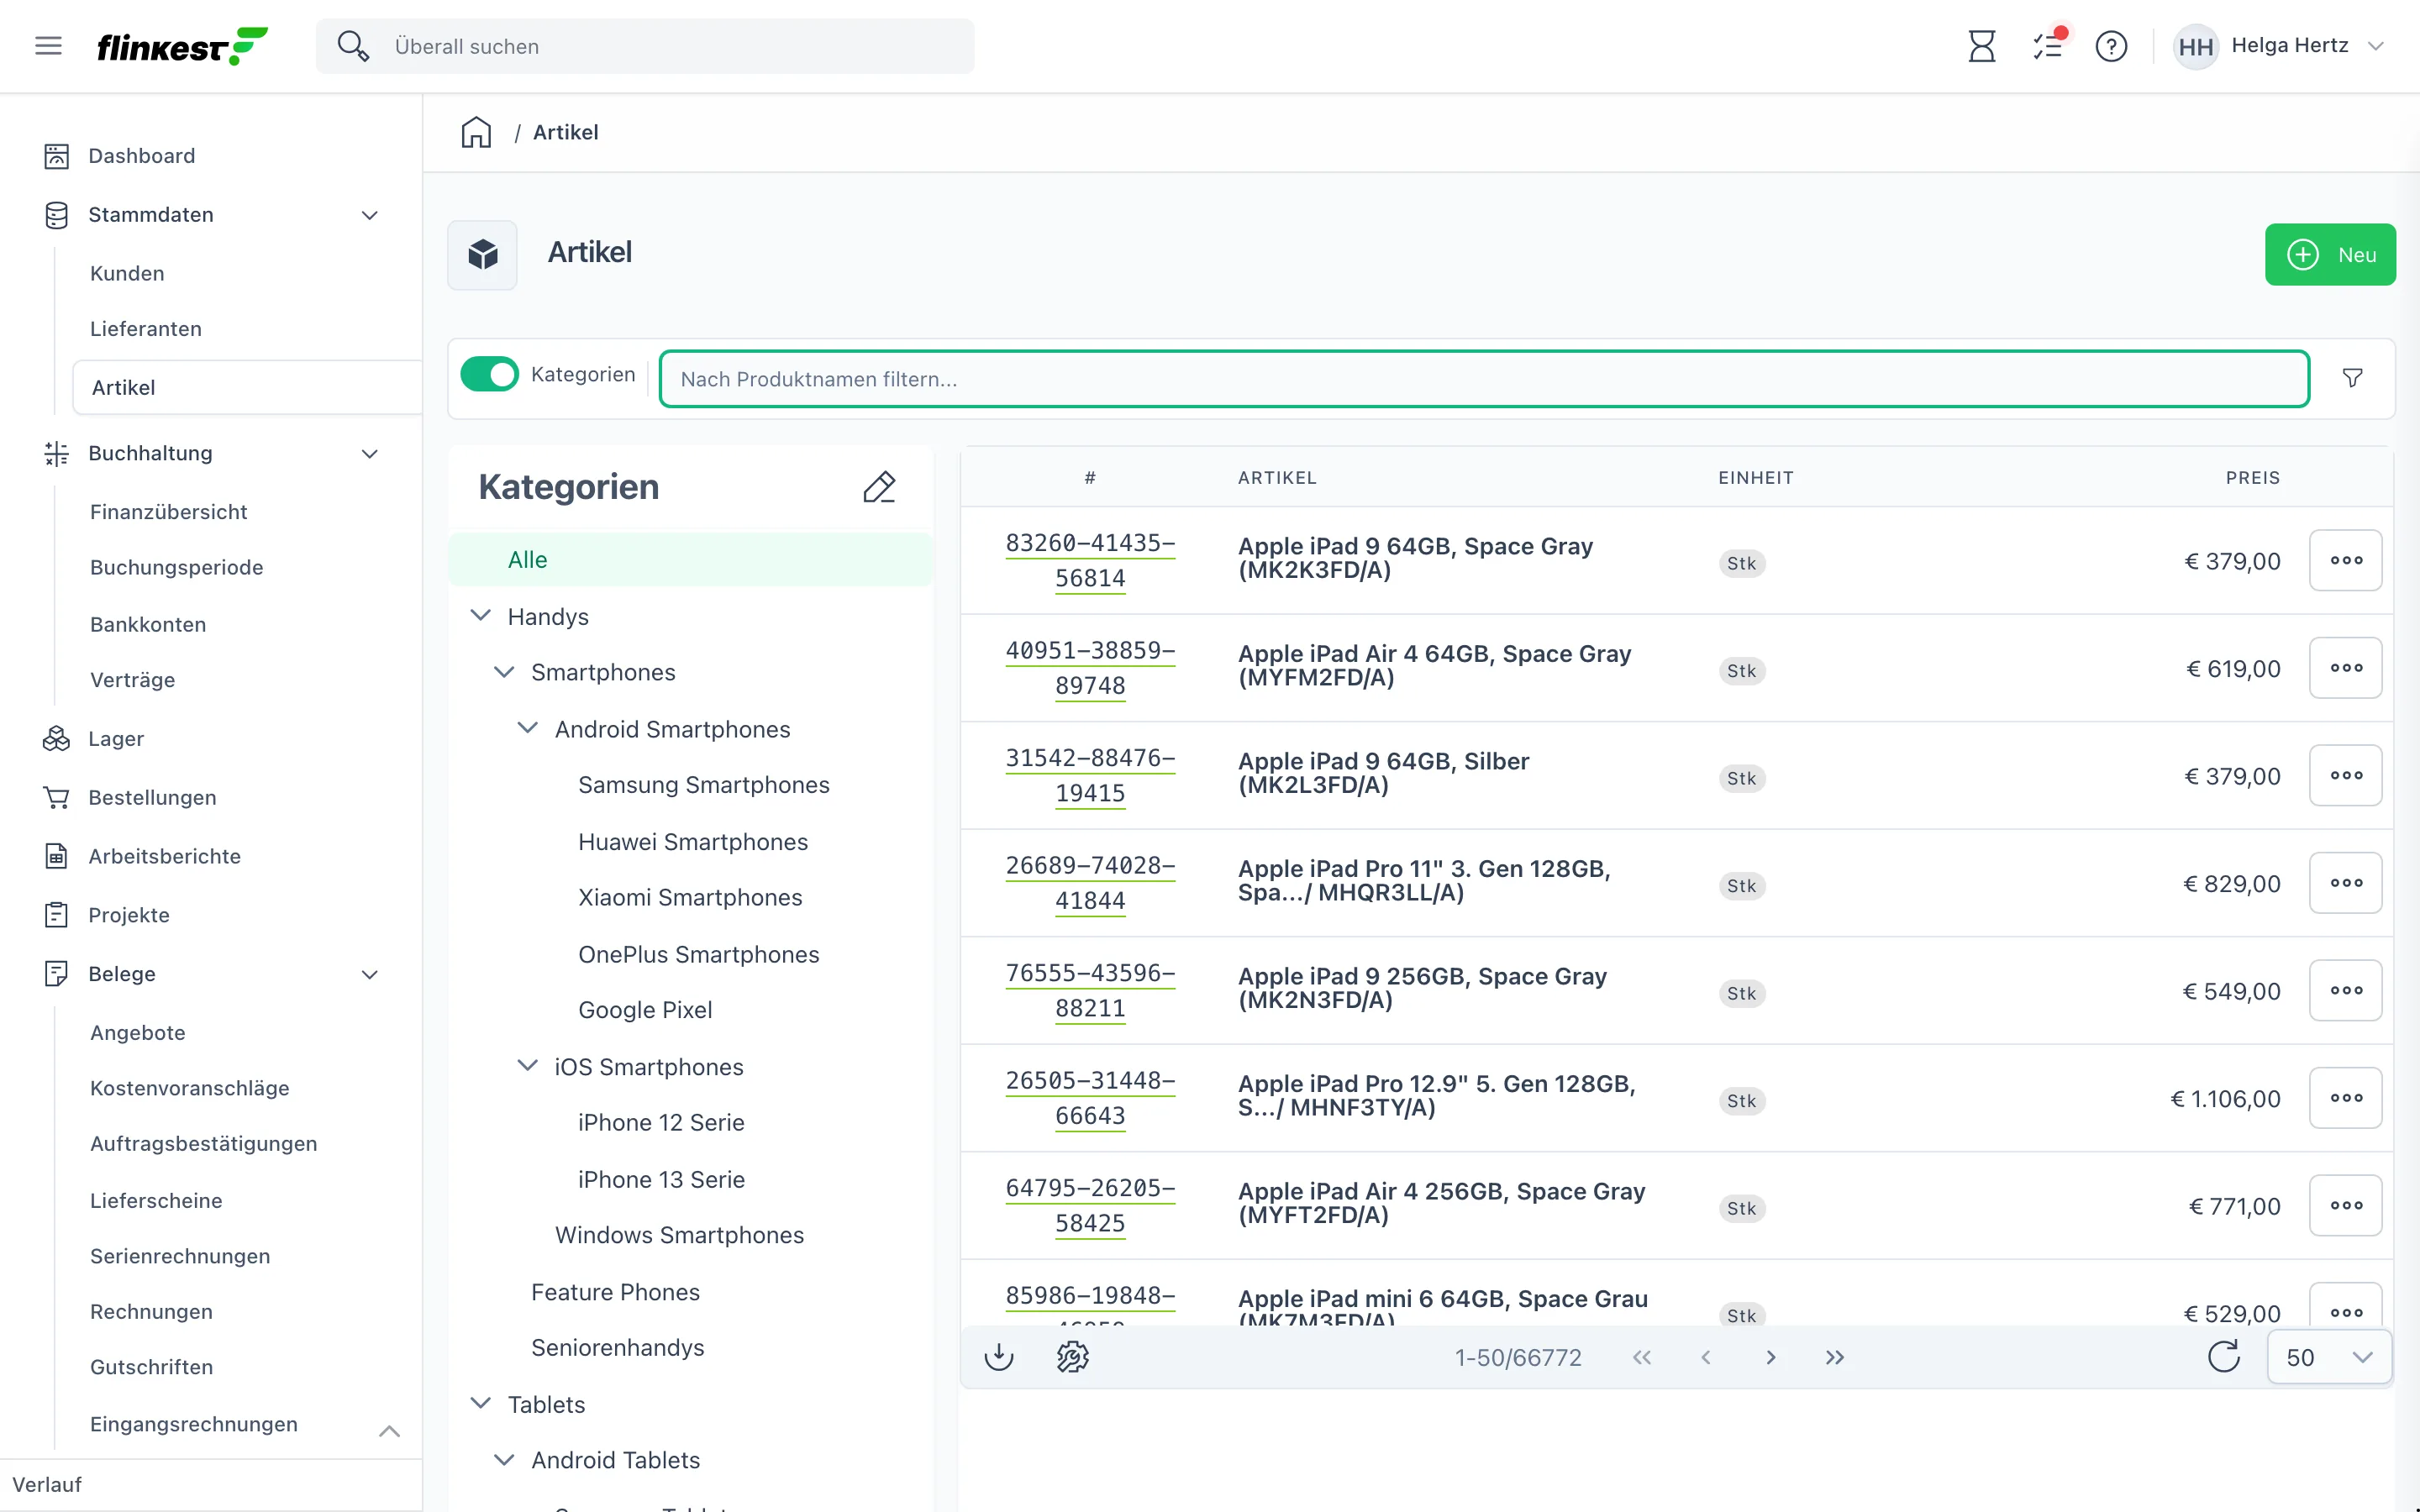This screenshot has width=2420, height=1512.
Task: Collapse the Android Smartphones category
Action: click(528, 728)
